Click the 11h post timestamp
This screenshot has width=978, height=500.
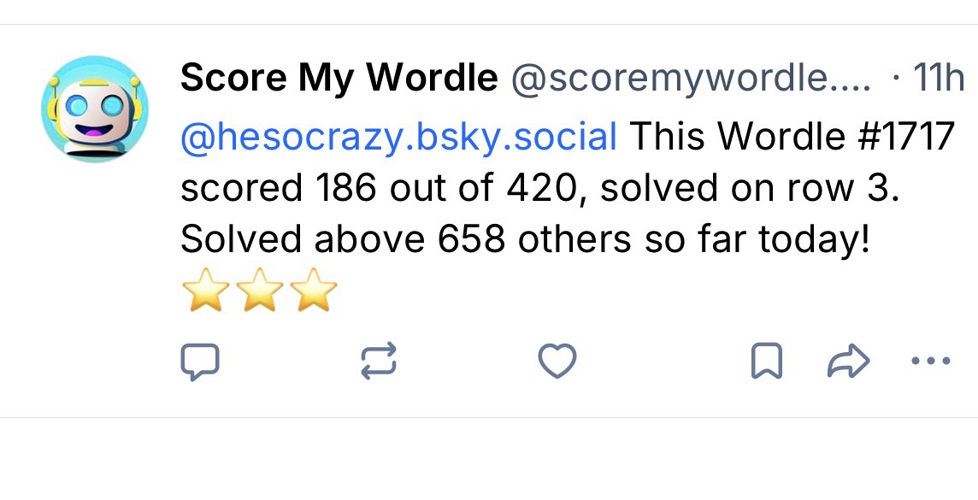pyautogui.click(x=939, y=79)
